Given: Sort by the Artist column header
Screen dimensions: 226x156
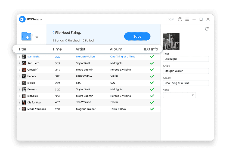Looking at the screenshot, I should tap(81, 49).
